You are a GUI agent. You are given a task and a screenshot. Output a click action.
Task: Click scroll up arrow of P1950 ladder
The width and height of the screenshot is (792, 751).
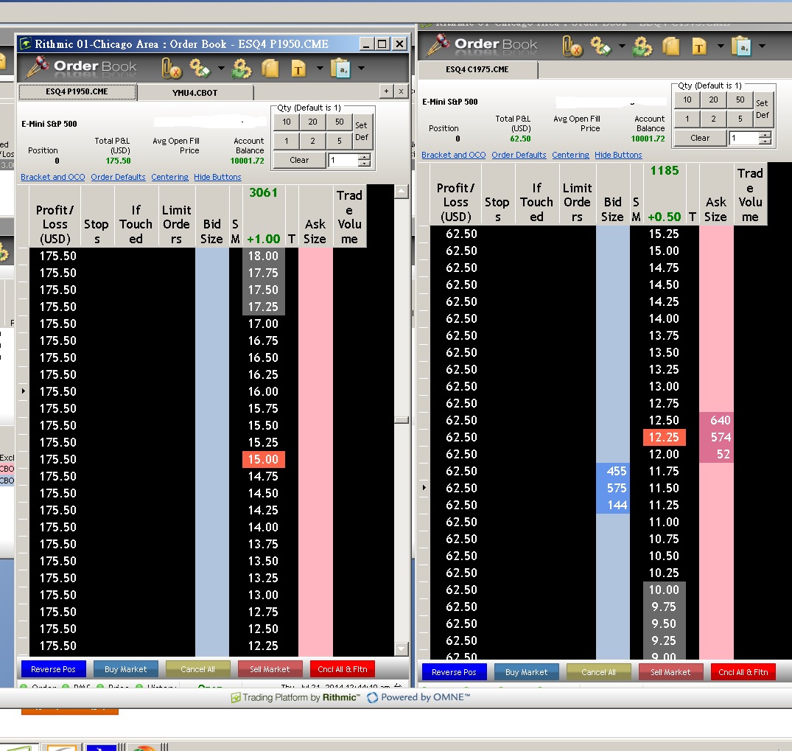point(402,192)
